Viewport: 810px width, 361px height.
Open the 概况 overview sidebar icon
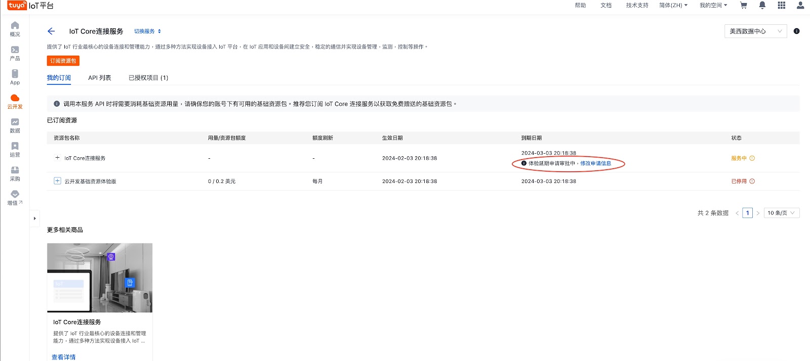click(x=15, y=29)
